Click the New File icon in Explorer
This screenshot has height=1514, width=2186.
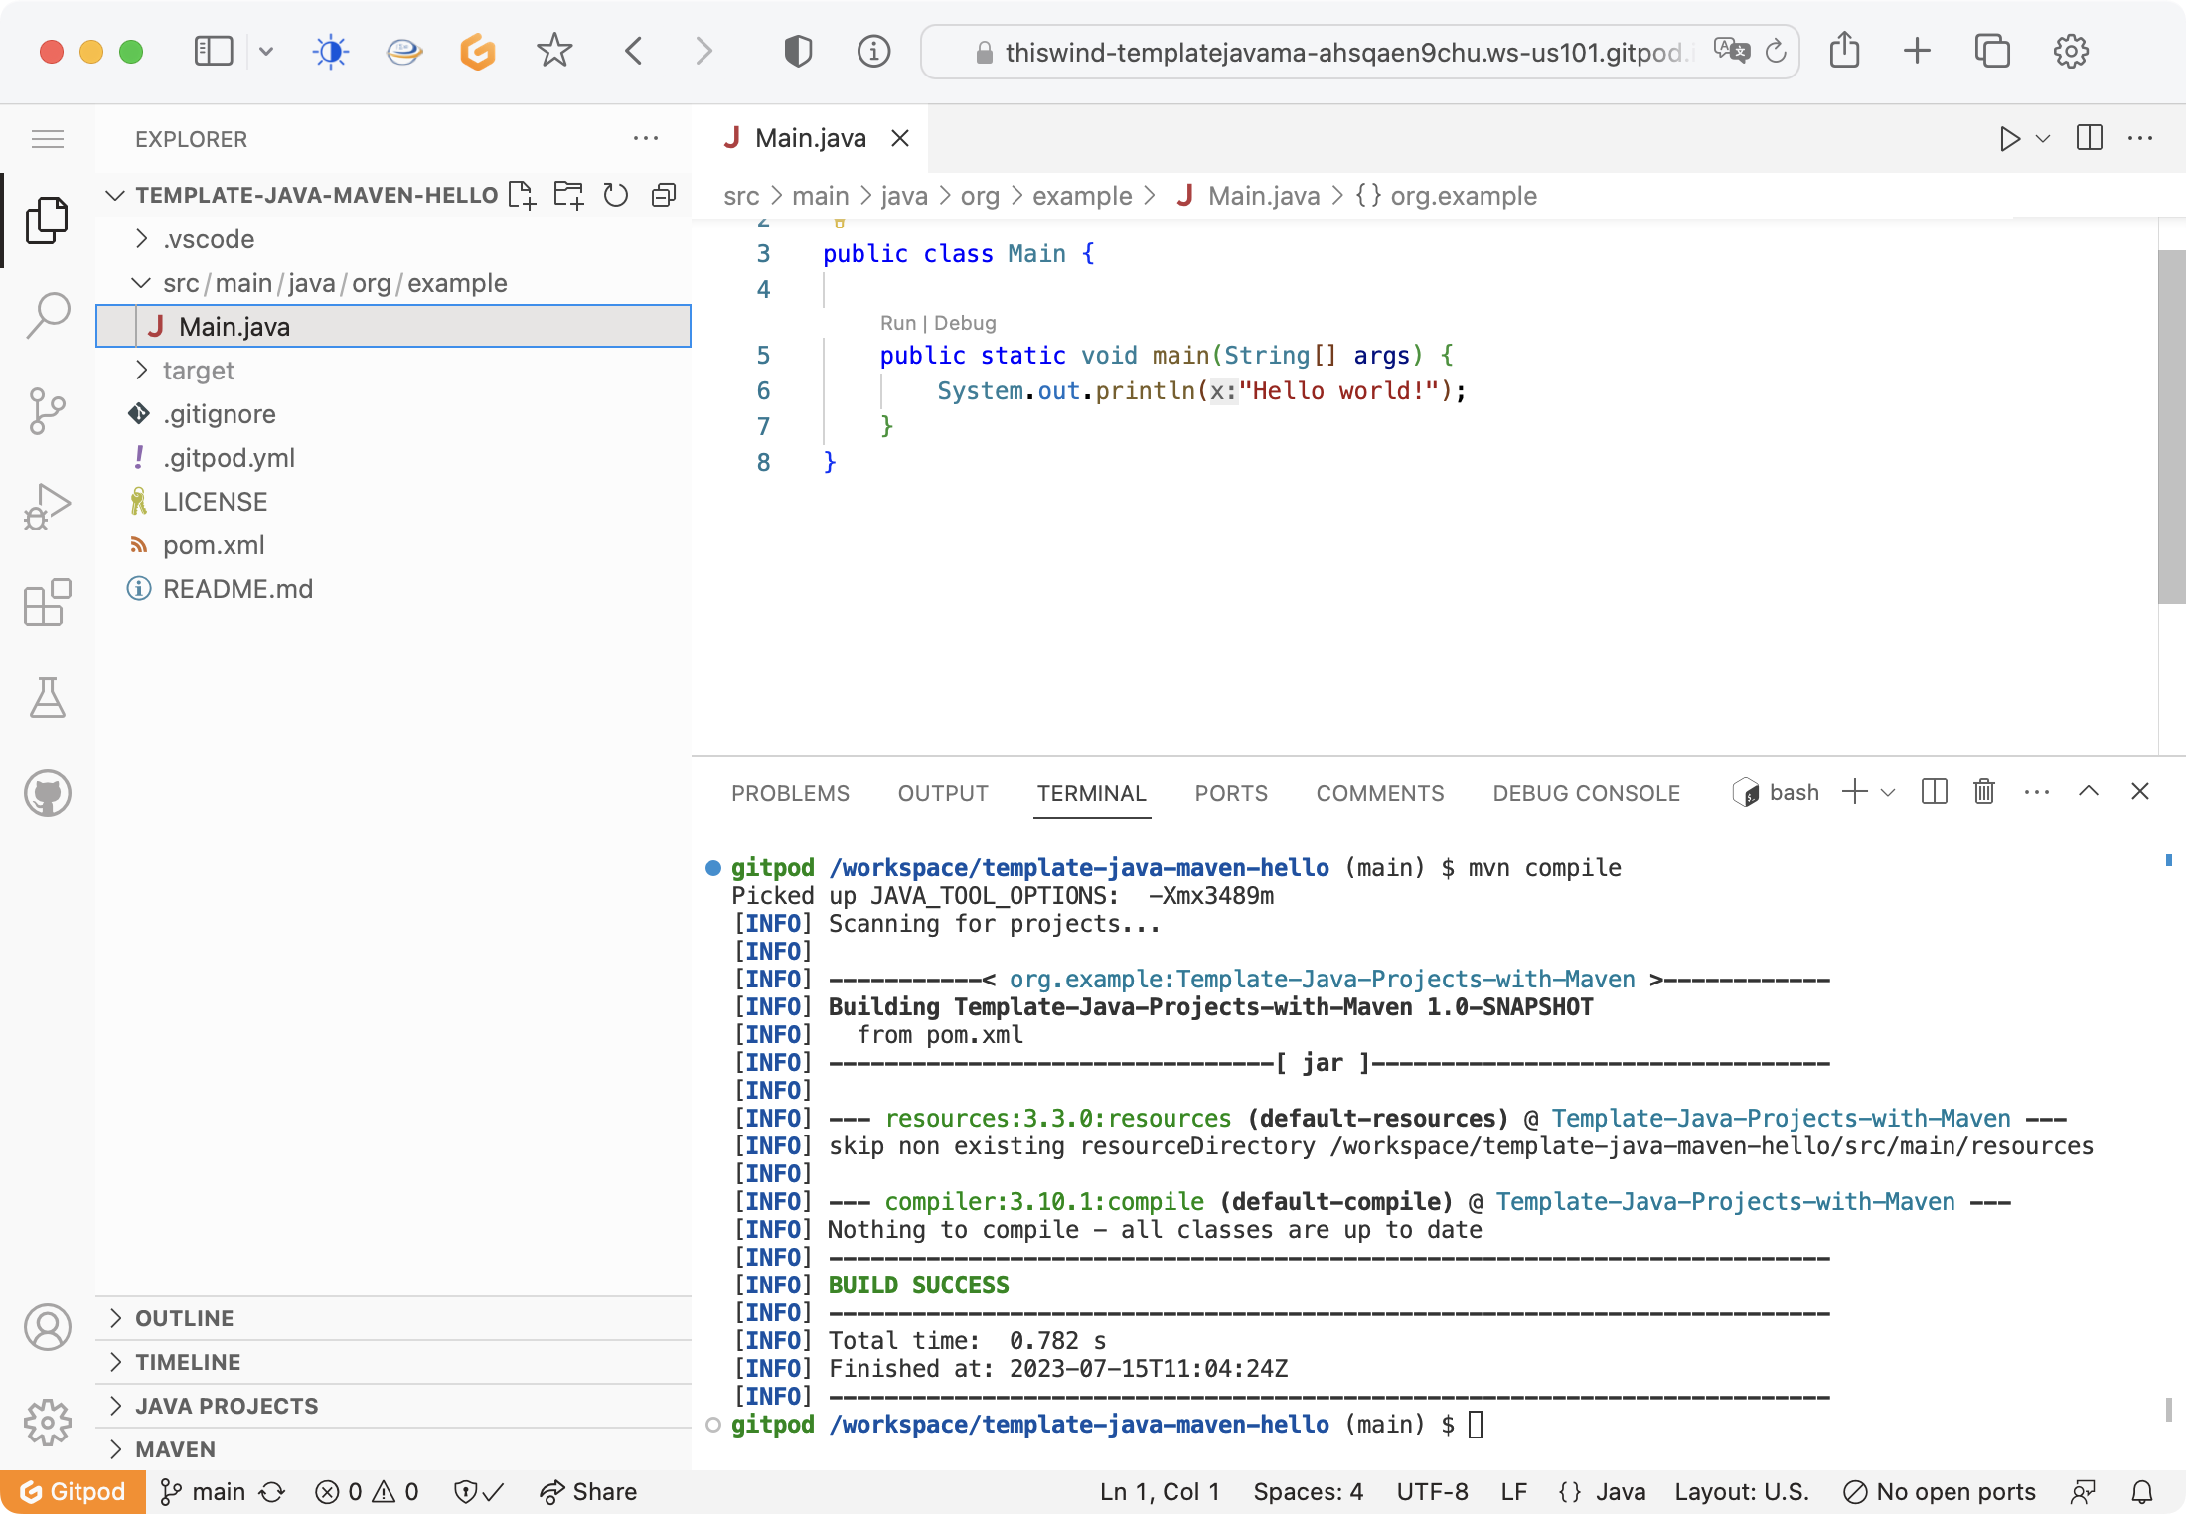pyautogui.click(x=522, y=195)
